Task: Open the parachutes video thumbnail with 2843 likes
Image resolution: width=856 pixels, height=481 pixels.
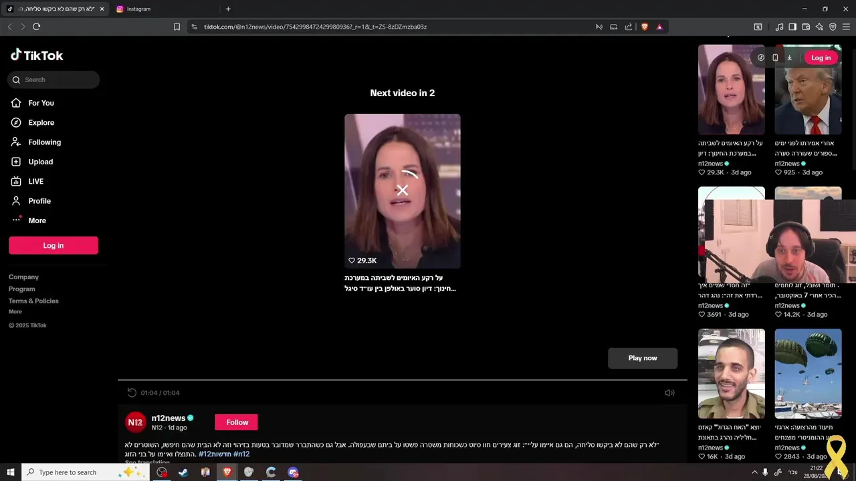Action: [x=808, y=373]
